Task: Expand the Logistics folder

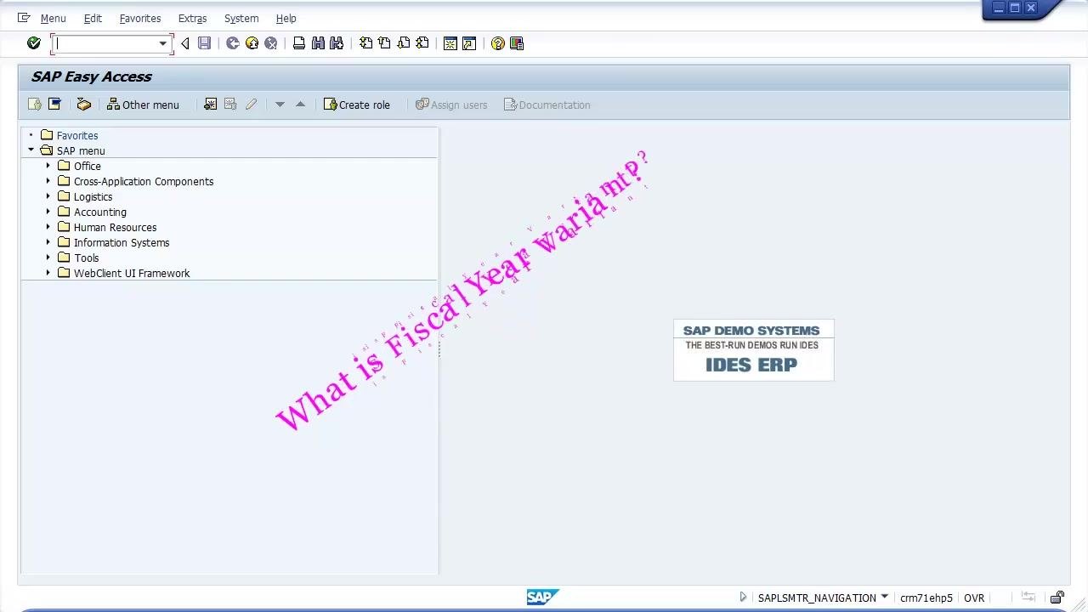Action: (48, 196)
